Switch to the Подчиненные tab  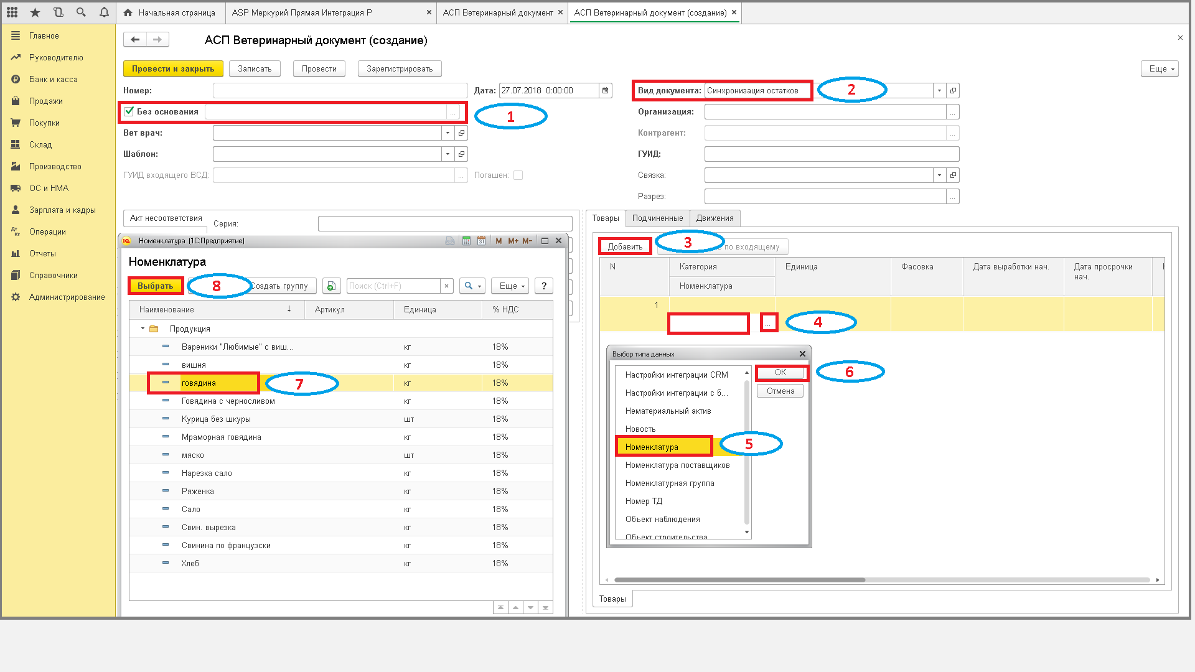pos(657,218)
